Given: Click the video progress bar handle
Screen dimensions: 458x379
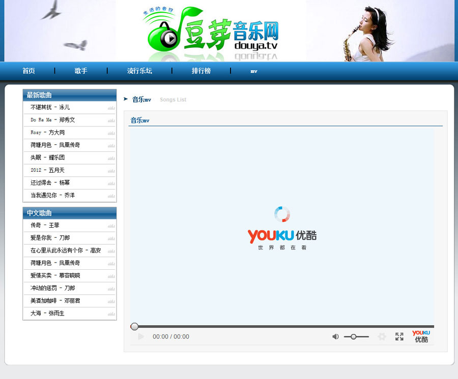Looking at the screenshot, I should pos(134,327).
